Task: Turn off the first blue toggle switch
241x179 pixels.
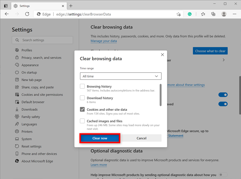Action: coord(223,95)
